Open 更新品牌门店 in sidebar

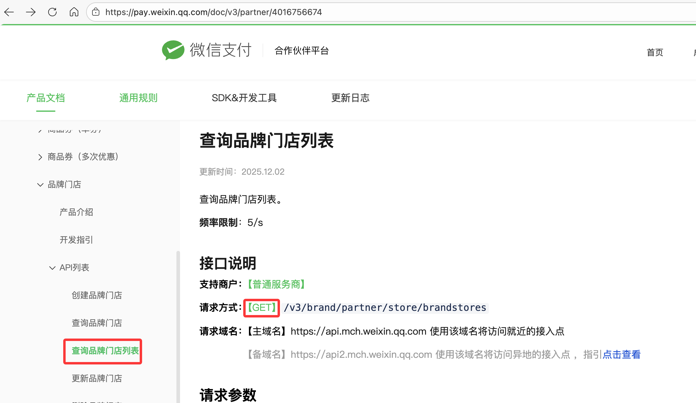[97, 378]
